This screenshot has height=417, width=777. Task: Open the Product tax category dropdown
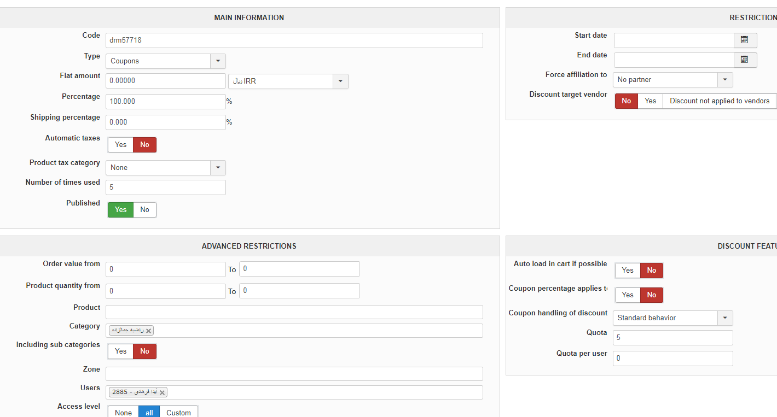(x=218, y=168)
